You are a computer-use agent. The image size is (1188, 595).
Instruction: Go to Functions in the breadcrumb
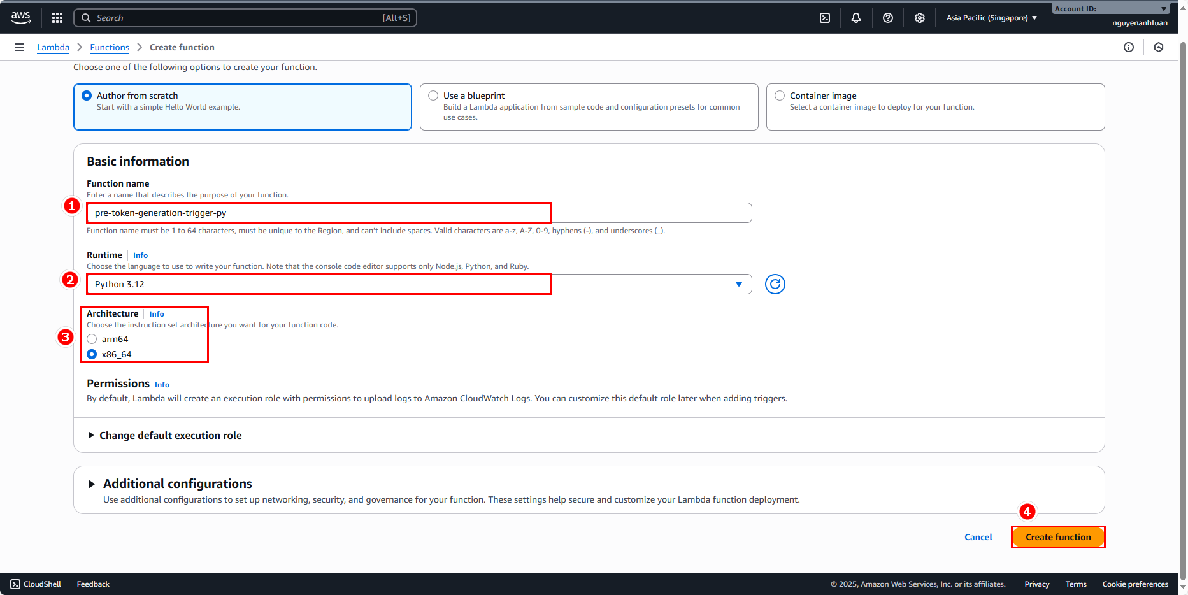tap(110, 47)
